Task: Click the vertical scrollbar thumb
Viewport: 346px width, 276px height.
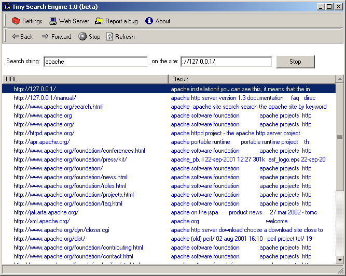Action: coord(340,137)
